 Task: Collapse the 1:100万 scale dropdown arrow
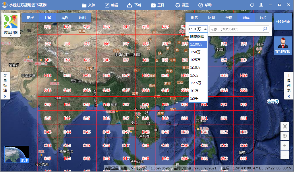pyautogui.click(x=205, y=29)
